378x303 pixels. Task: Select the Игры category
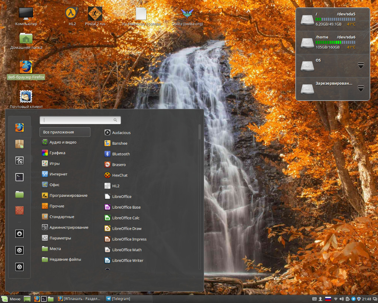[x=51, y=164]
